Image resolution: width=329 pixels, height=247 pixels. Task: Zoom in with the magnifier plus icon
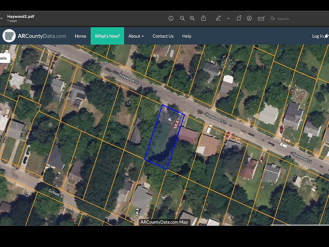click(x=192, y=19)
